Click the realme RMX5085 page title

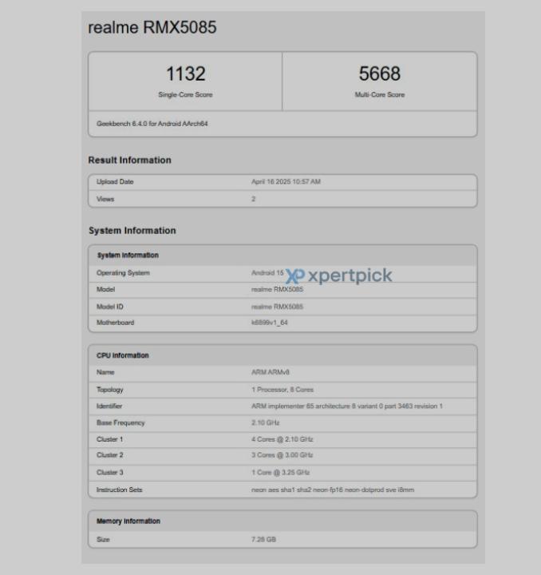[152, 28]
